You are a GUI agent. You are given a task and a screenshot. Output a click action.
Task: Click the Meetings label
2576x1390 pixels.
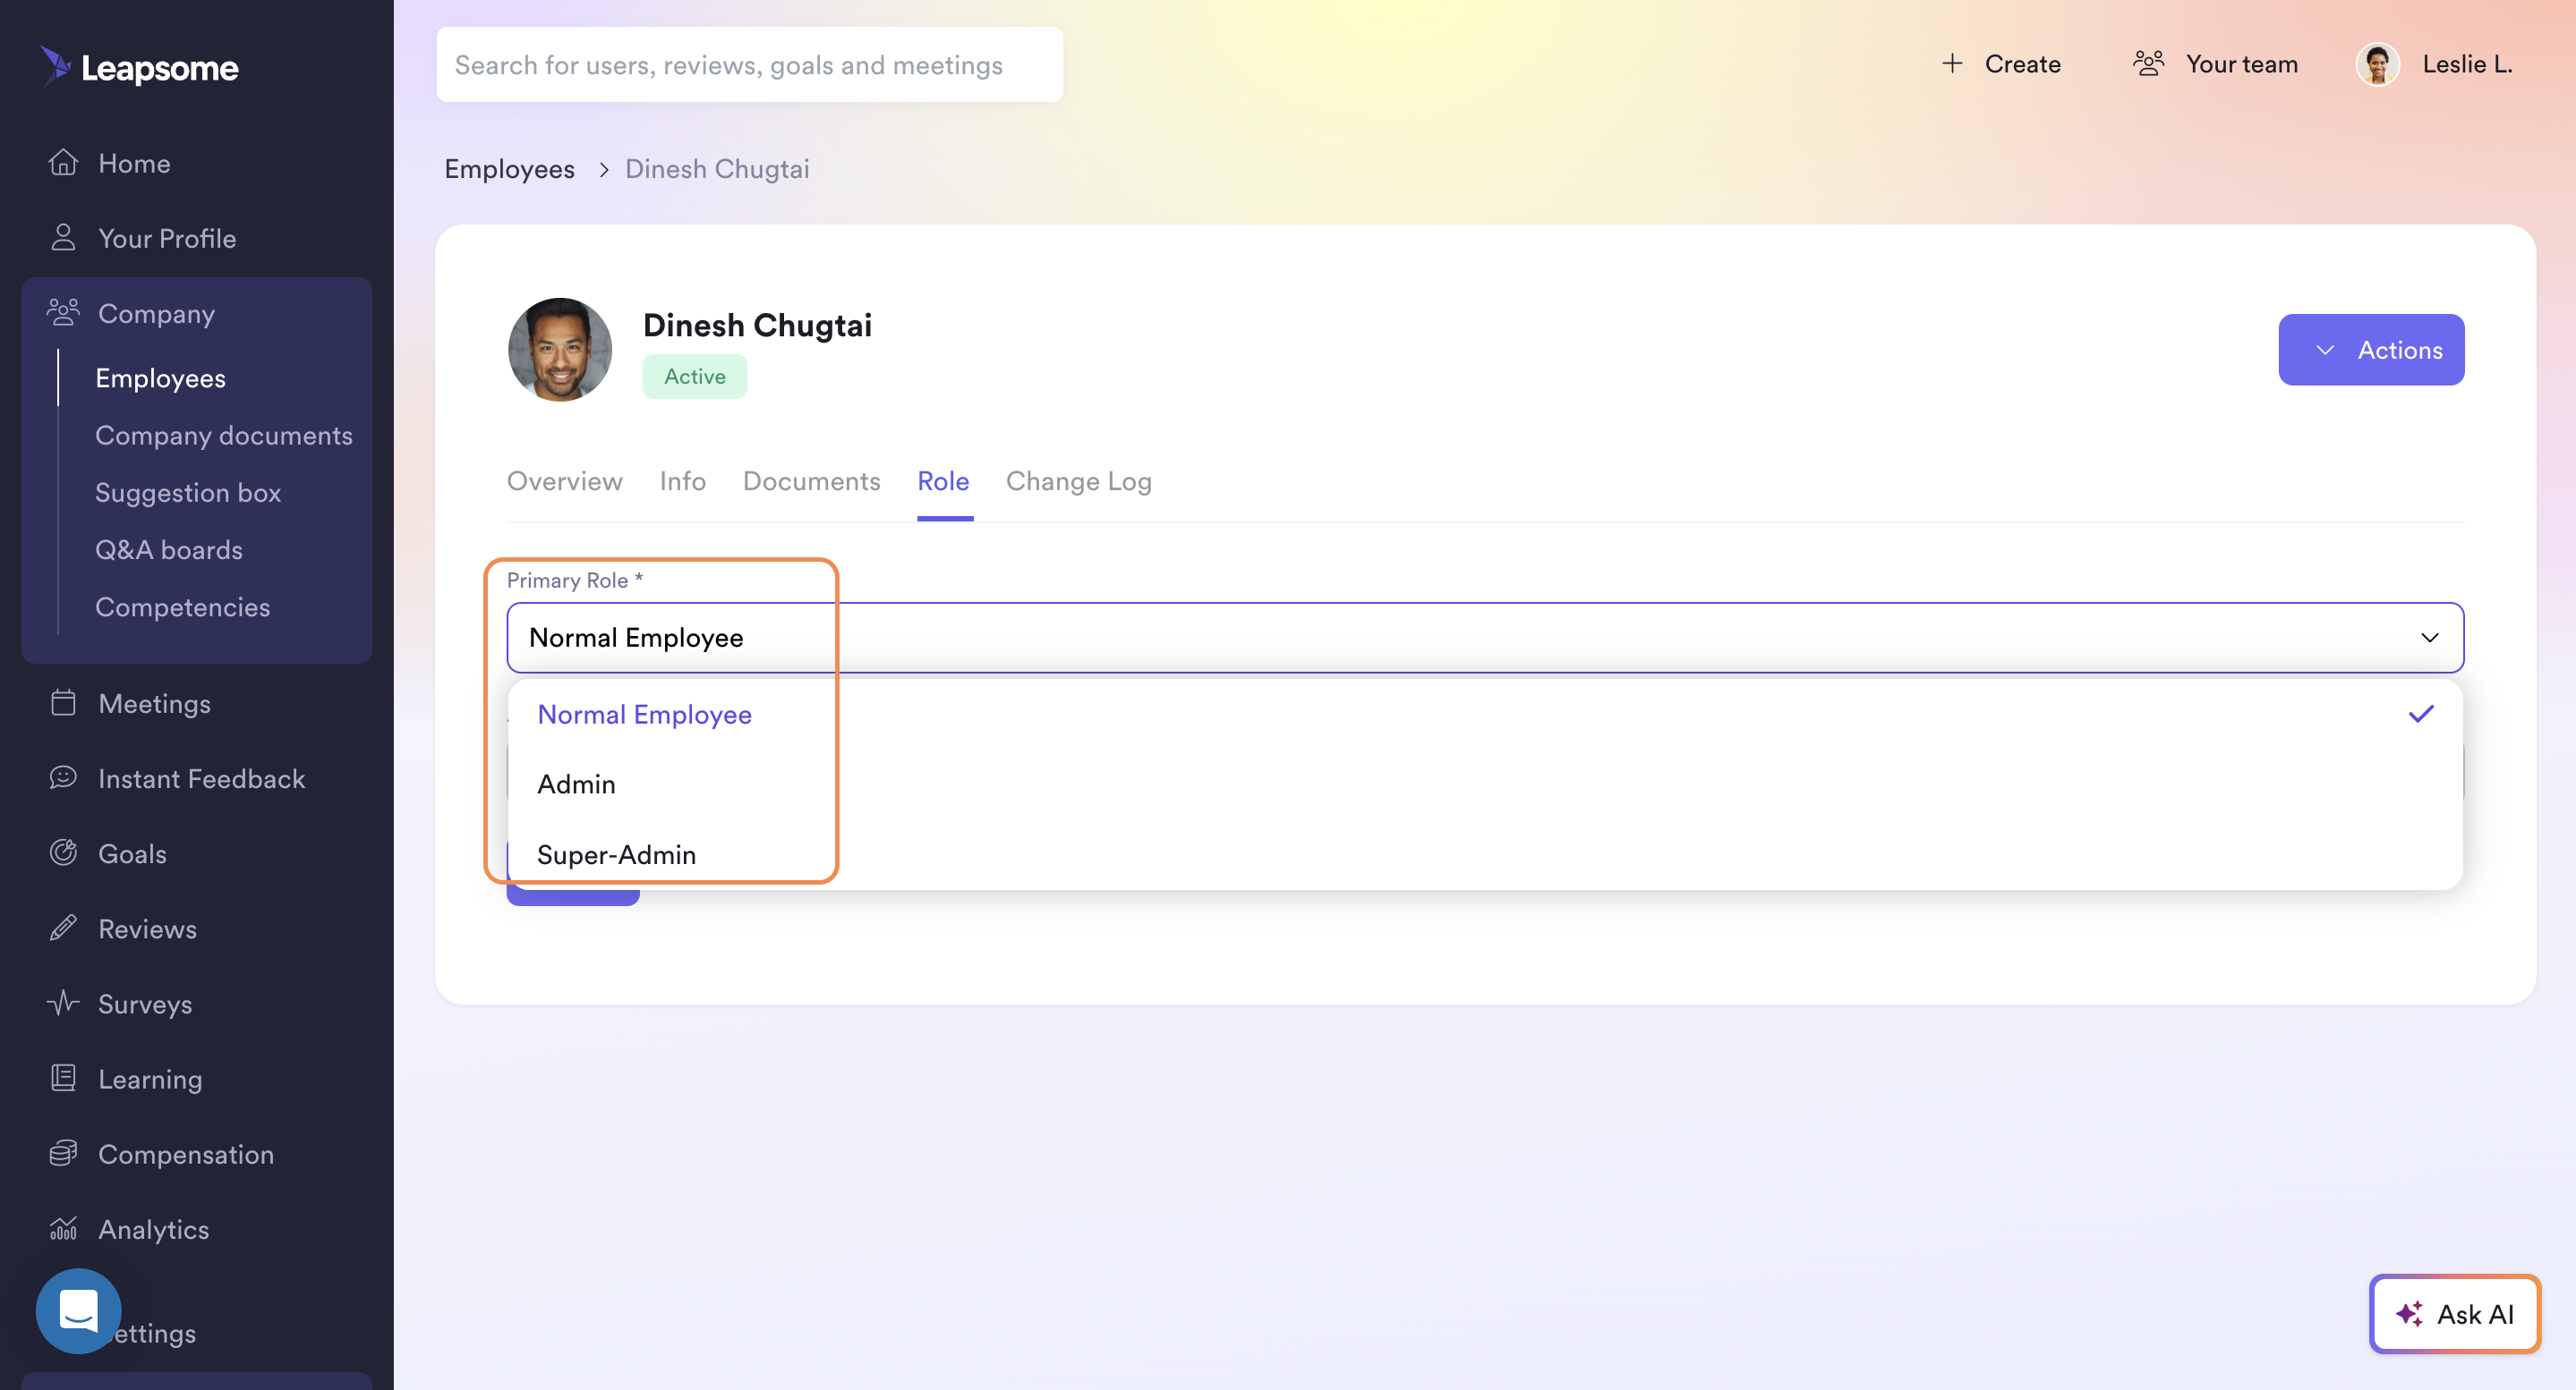coord(155,703)
